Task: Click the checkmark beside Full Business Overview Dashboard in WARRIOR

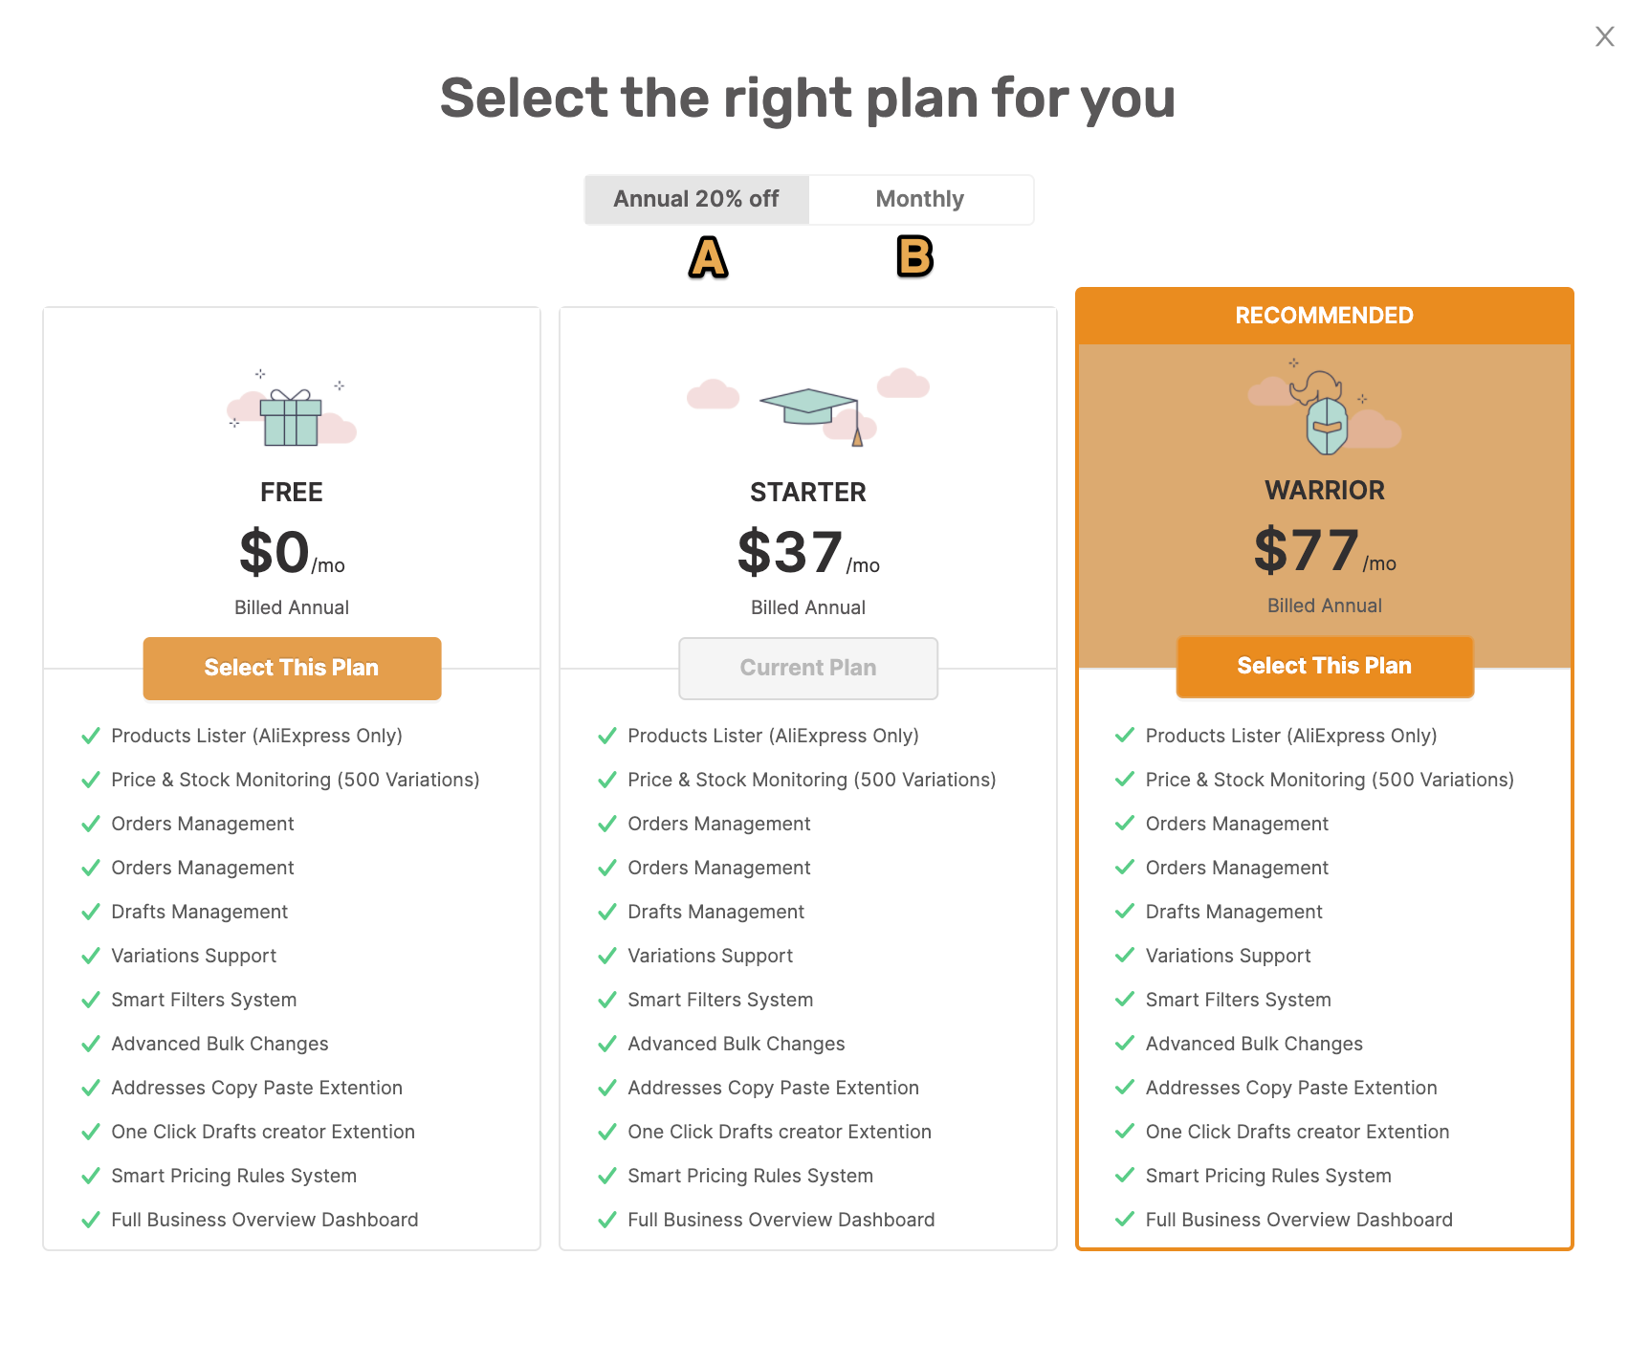Action: 1125,1220
